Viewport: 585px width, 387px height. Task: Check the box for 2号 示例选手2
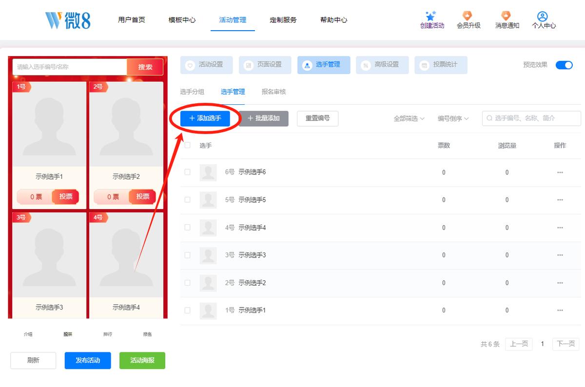point(187,283)
